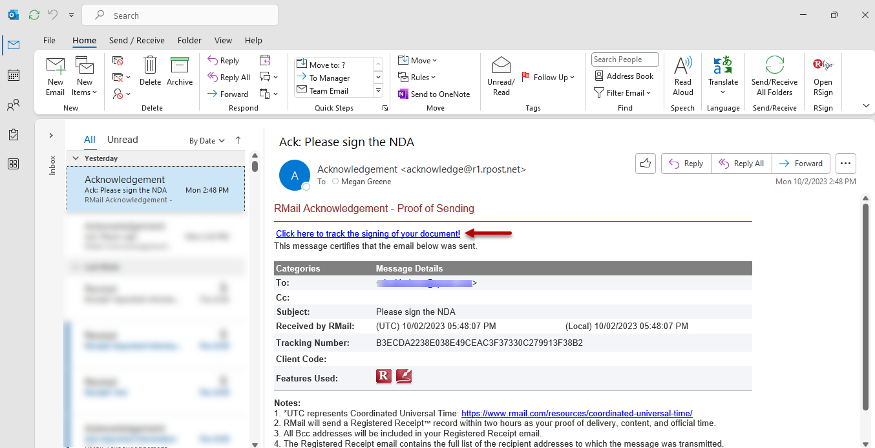Click the Search People input field

pyautogui.click(x=625, y=59)
